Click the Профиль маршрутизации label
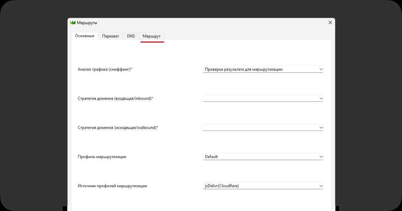 click(102, 157)
